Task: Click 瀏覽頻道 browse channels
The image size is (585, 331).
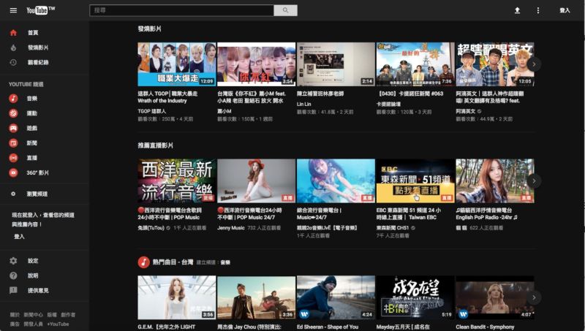Action: 45,194
